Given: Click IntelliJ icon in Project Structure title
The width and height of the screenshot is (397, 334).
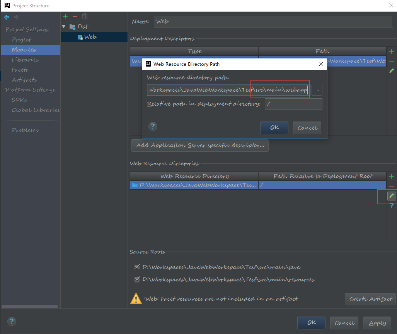Looking at the screenshot, I should tap(7, 5).
